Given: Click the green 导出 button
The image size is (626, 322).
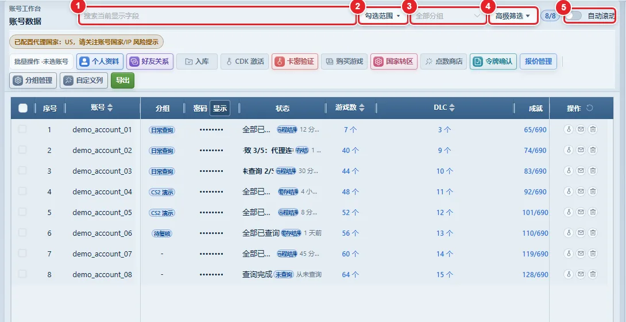Looking at the screenshot, I should point(122,80).
